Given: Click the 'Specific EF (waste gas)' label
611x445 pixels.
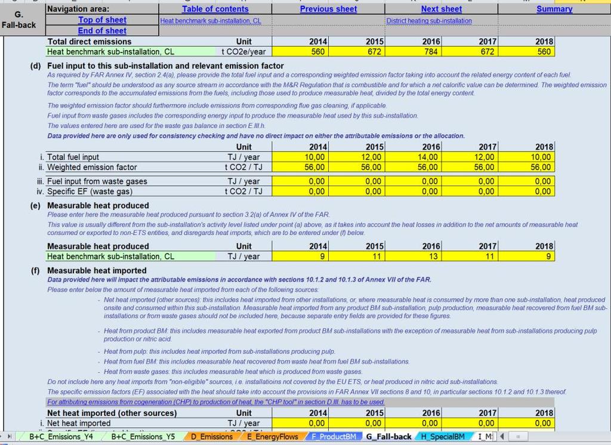Looking at the screenshot, I should pos(90,191).
